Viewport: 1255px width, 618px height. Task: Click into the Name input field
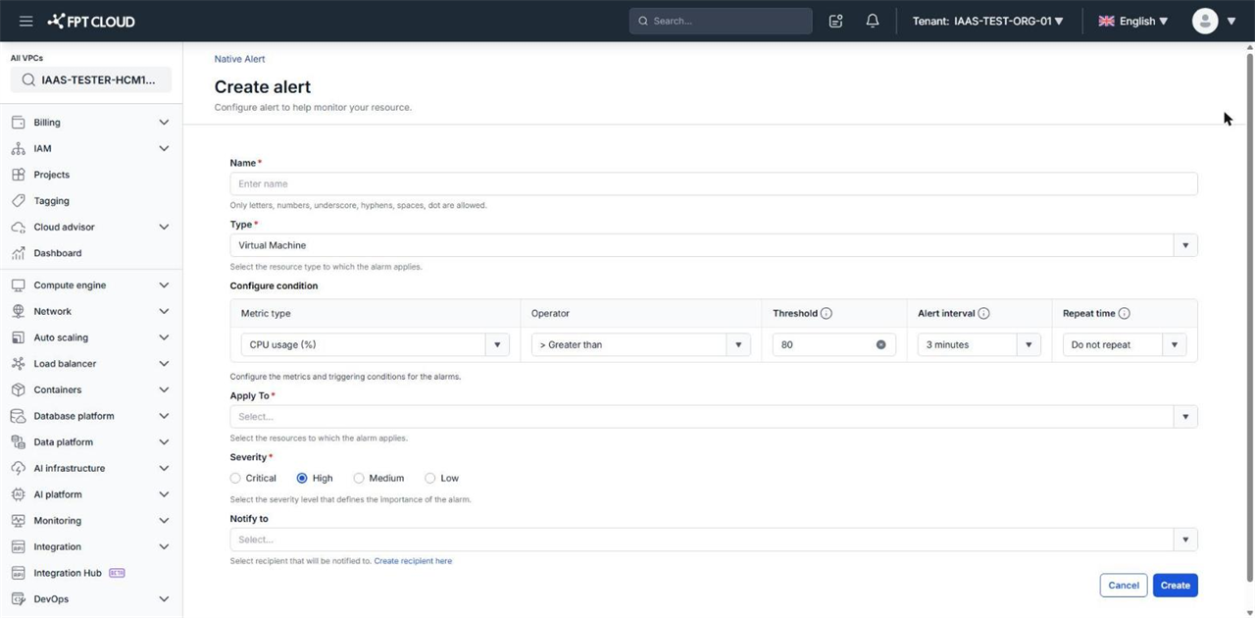coord(713,184)
